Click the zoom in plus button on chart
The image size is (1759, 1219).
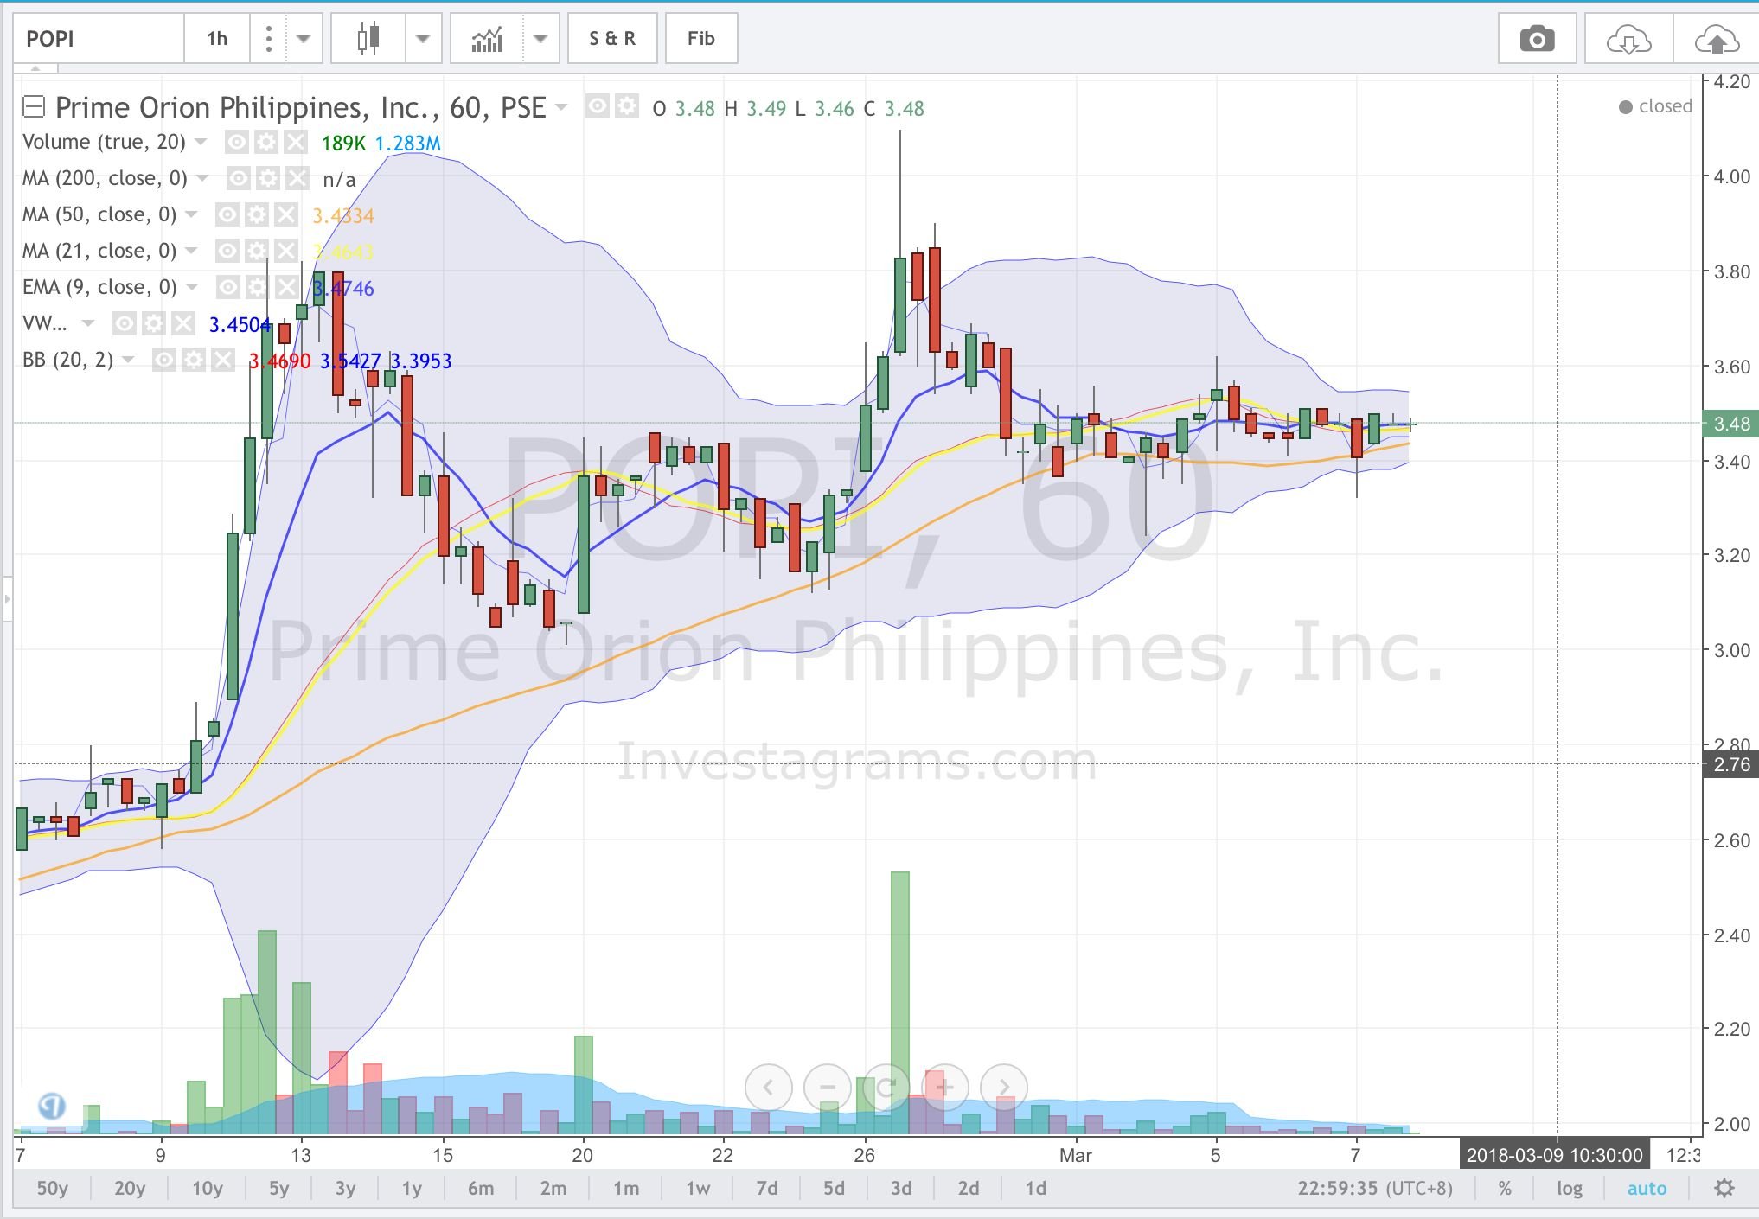944,1087
